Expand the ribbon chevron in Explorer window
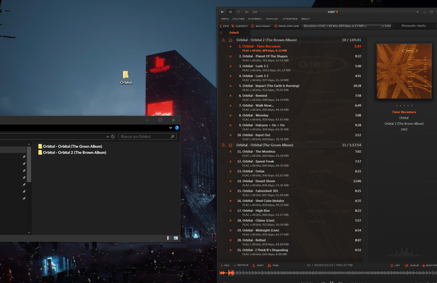This screenshot has height=283, width=437. [171, 128]
